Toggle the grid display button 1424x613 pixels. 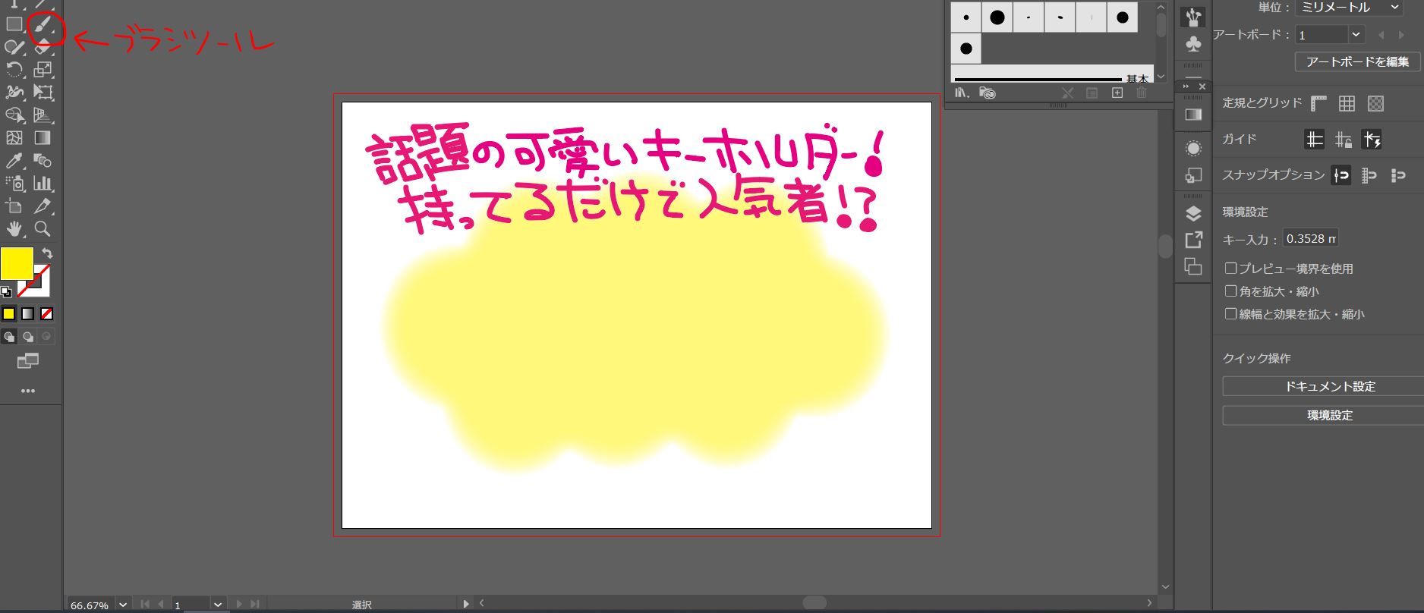1347,103
